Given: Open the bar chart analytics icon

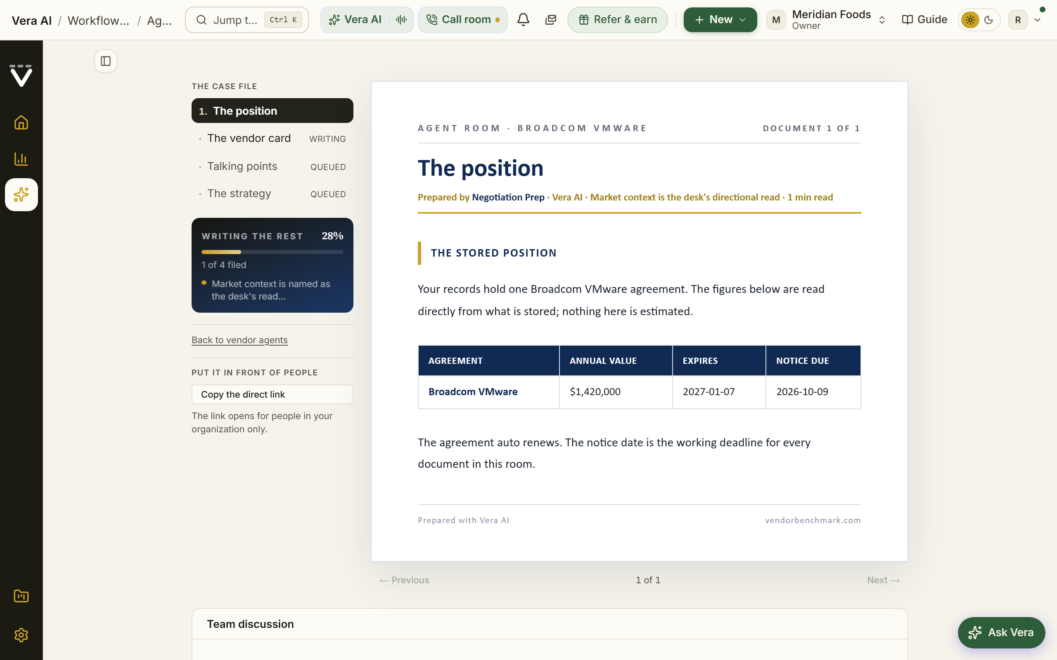Looking at the screenshot, I should [x=21, y=159].
